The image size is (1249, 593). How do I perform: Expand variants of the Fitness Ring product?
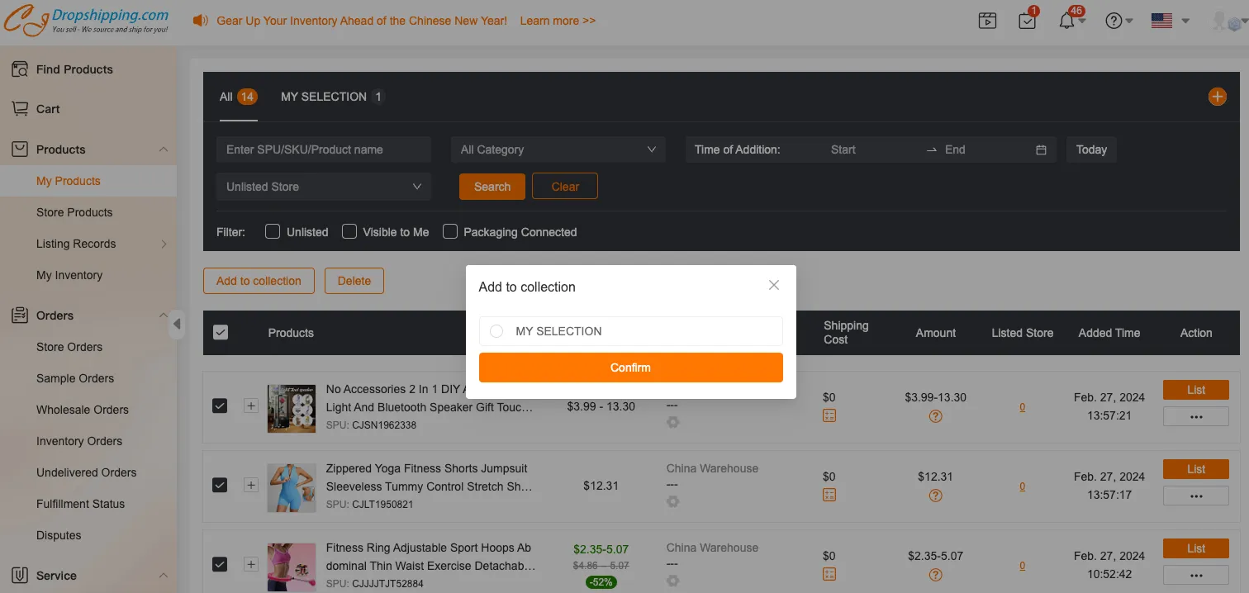pyautogui.click(x=251, y=565)
